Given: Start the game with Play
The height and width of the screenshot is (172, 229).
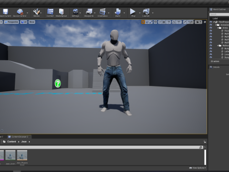Looking at the screenshot, I should click(133, 13).
